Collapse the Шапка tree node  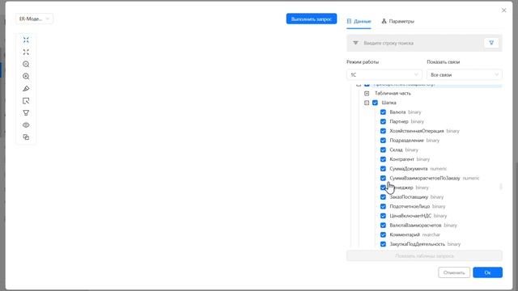367,103
